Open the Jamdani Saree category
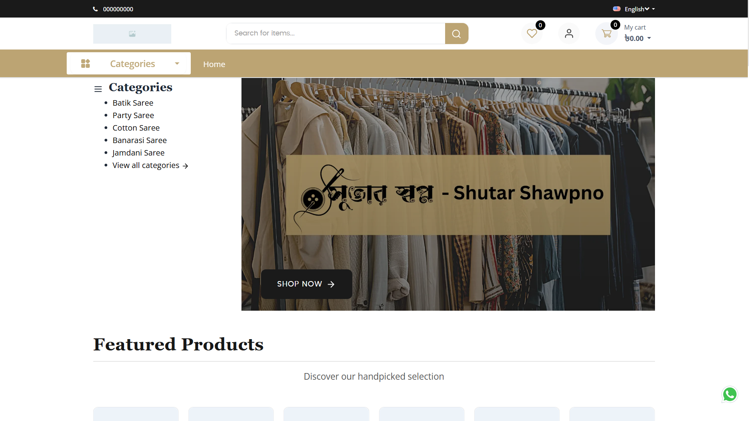749x421 pixels. click(138, 153)
